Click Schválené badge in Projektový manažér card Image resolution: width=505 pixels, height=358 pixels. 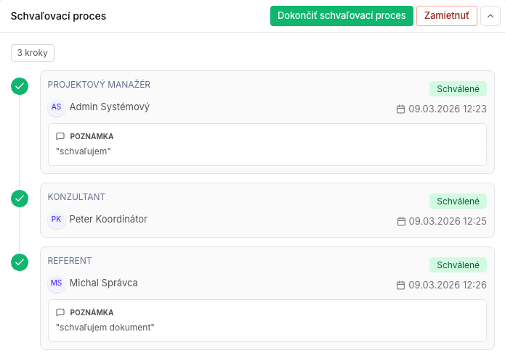(458, 89)
